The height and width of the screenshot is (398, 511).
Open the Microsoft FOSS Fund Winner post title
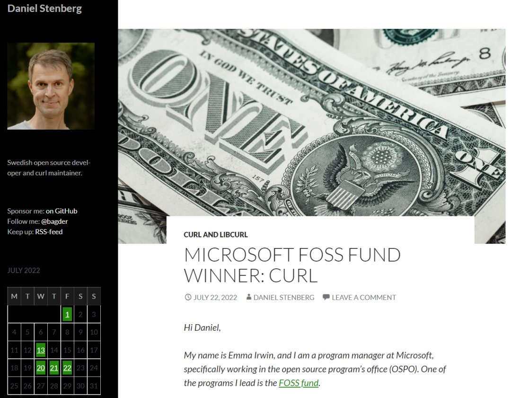292,265
